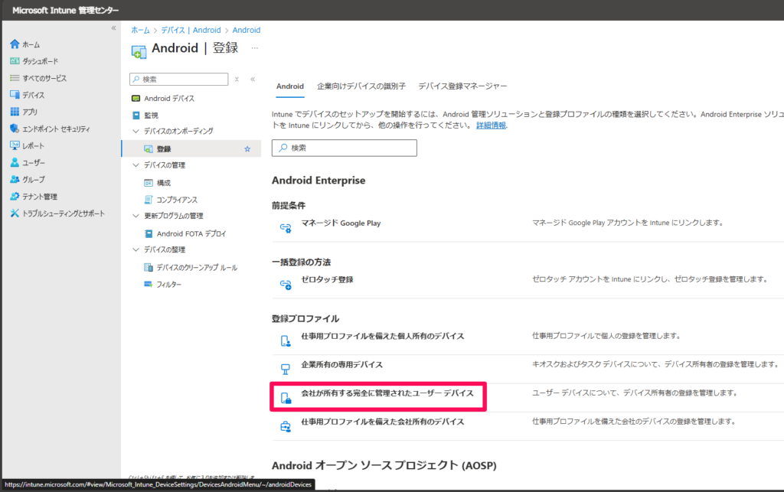Clear the menu search with X button

[x=237, y=79]
